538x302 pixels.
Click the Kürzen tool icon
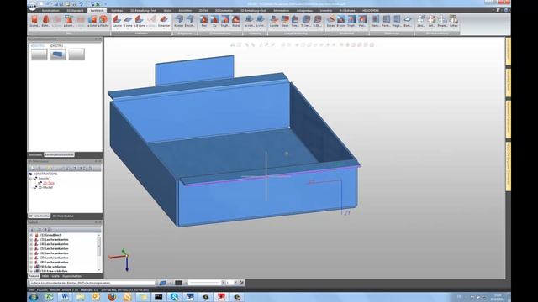pyautogui.click(x=179, y=20)
